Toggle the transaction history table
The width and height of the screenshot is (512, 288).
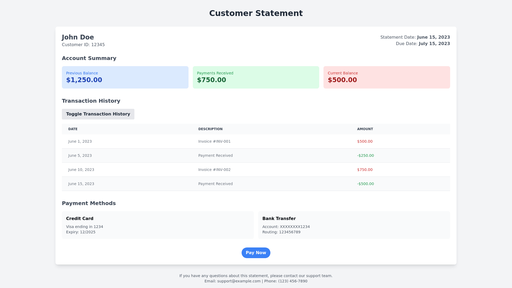point(98,114)
